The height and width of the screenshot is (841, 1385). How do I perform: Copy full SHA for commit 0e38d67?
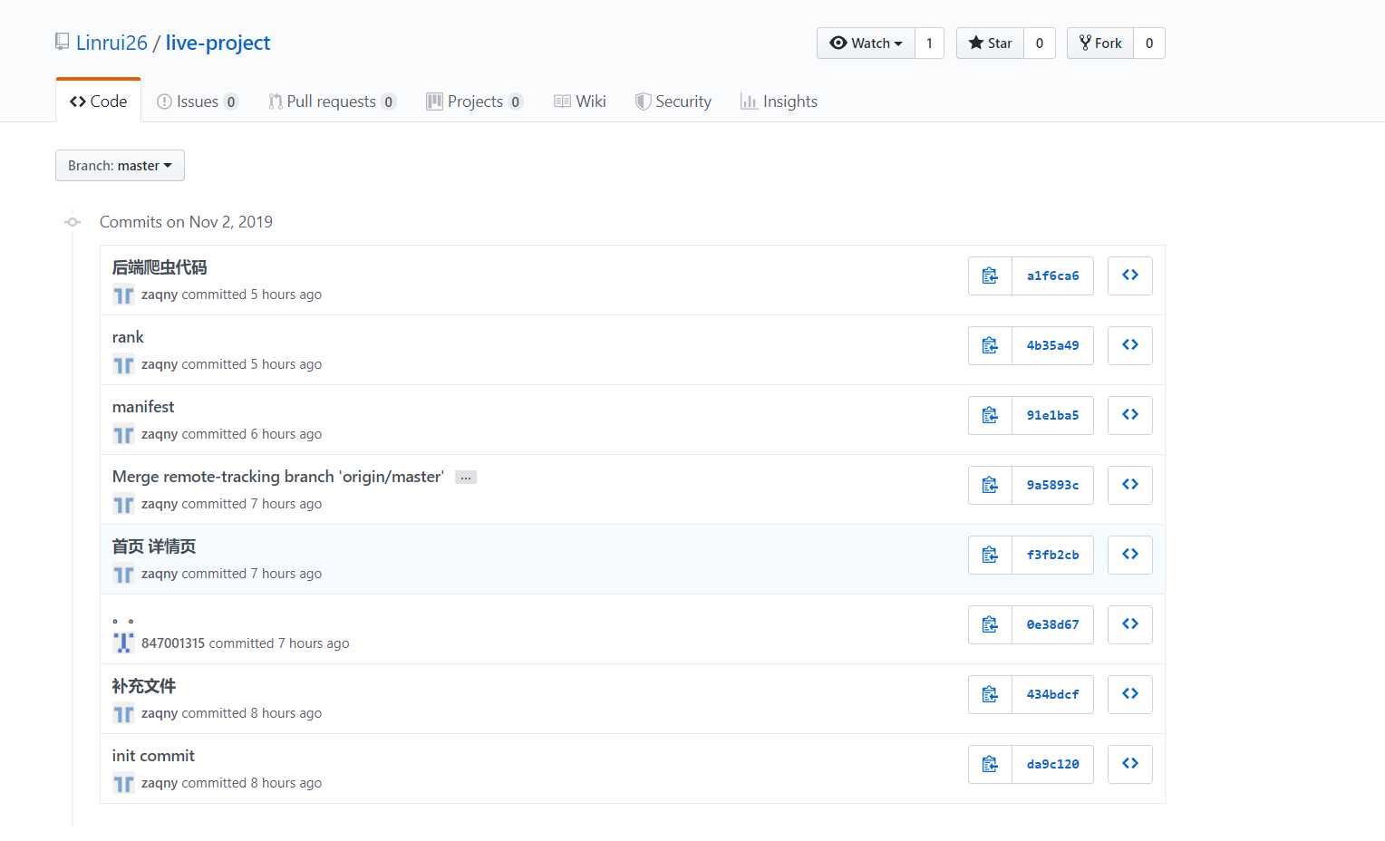coord(990,624)
